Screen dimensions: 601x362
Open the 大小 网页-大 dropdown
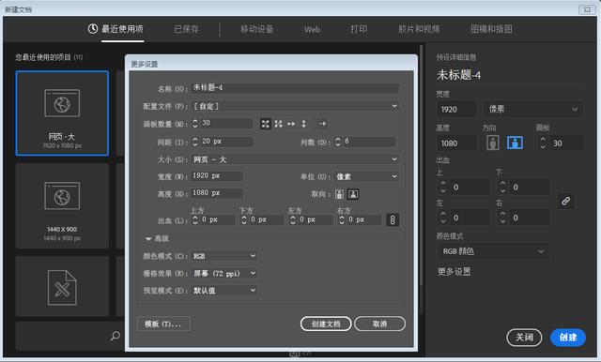295,159
